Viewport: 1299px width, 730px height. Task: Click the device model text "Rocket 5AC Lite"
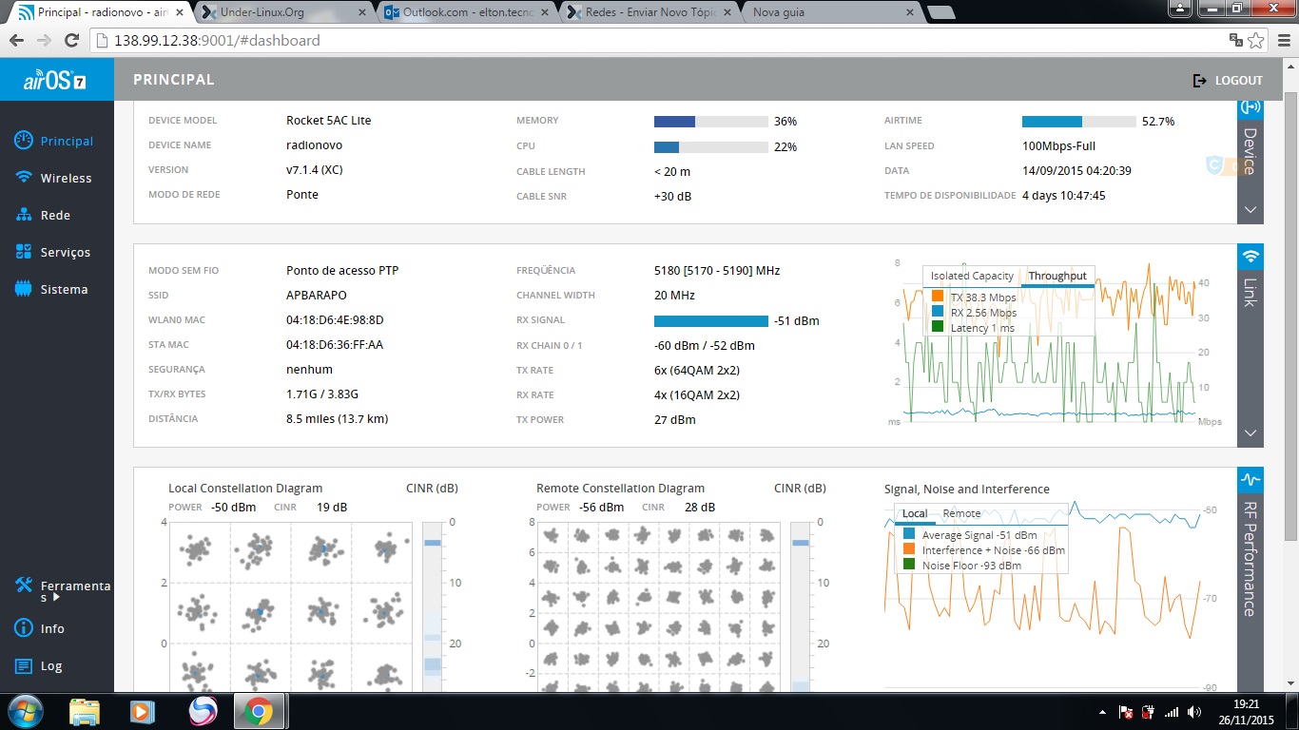click(x=329, y=121)
